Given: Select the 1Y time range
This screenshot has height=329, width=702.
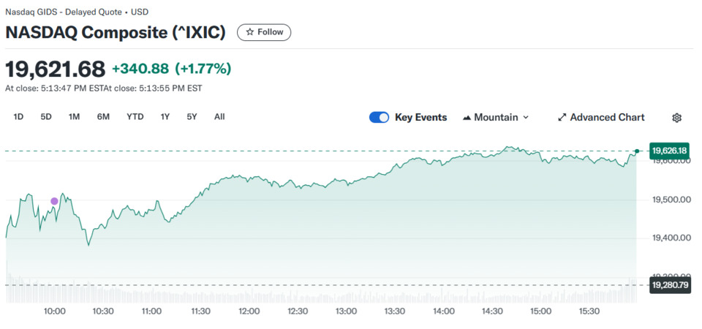Looking at the screenshot, I should [165, 117].
